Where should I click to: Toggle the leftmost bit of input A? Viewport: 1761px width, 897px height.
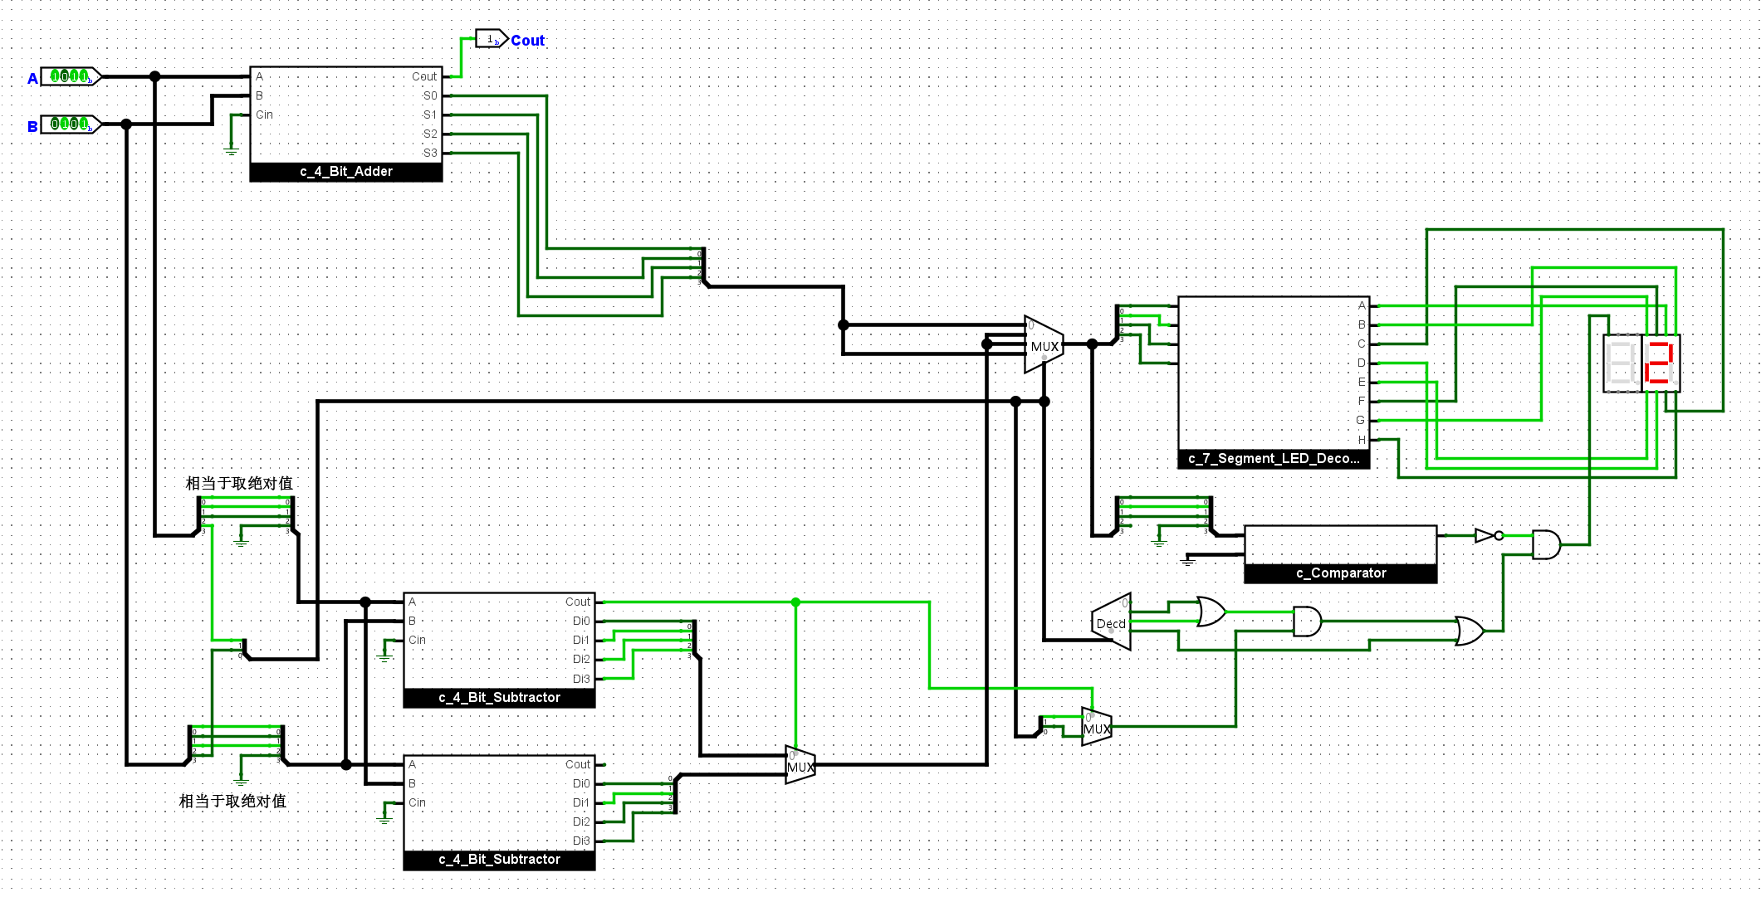point(55,76)
